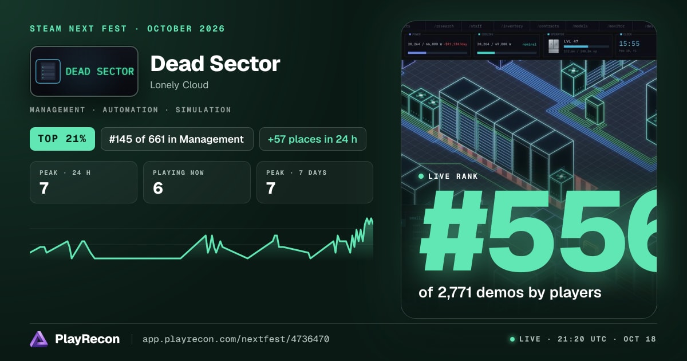Click the #145 of 661 in Management badge

pyautogui.click(x=177, y=139)
